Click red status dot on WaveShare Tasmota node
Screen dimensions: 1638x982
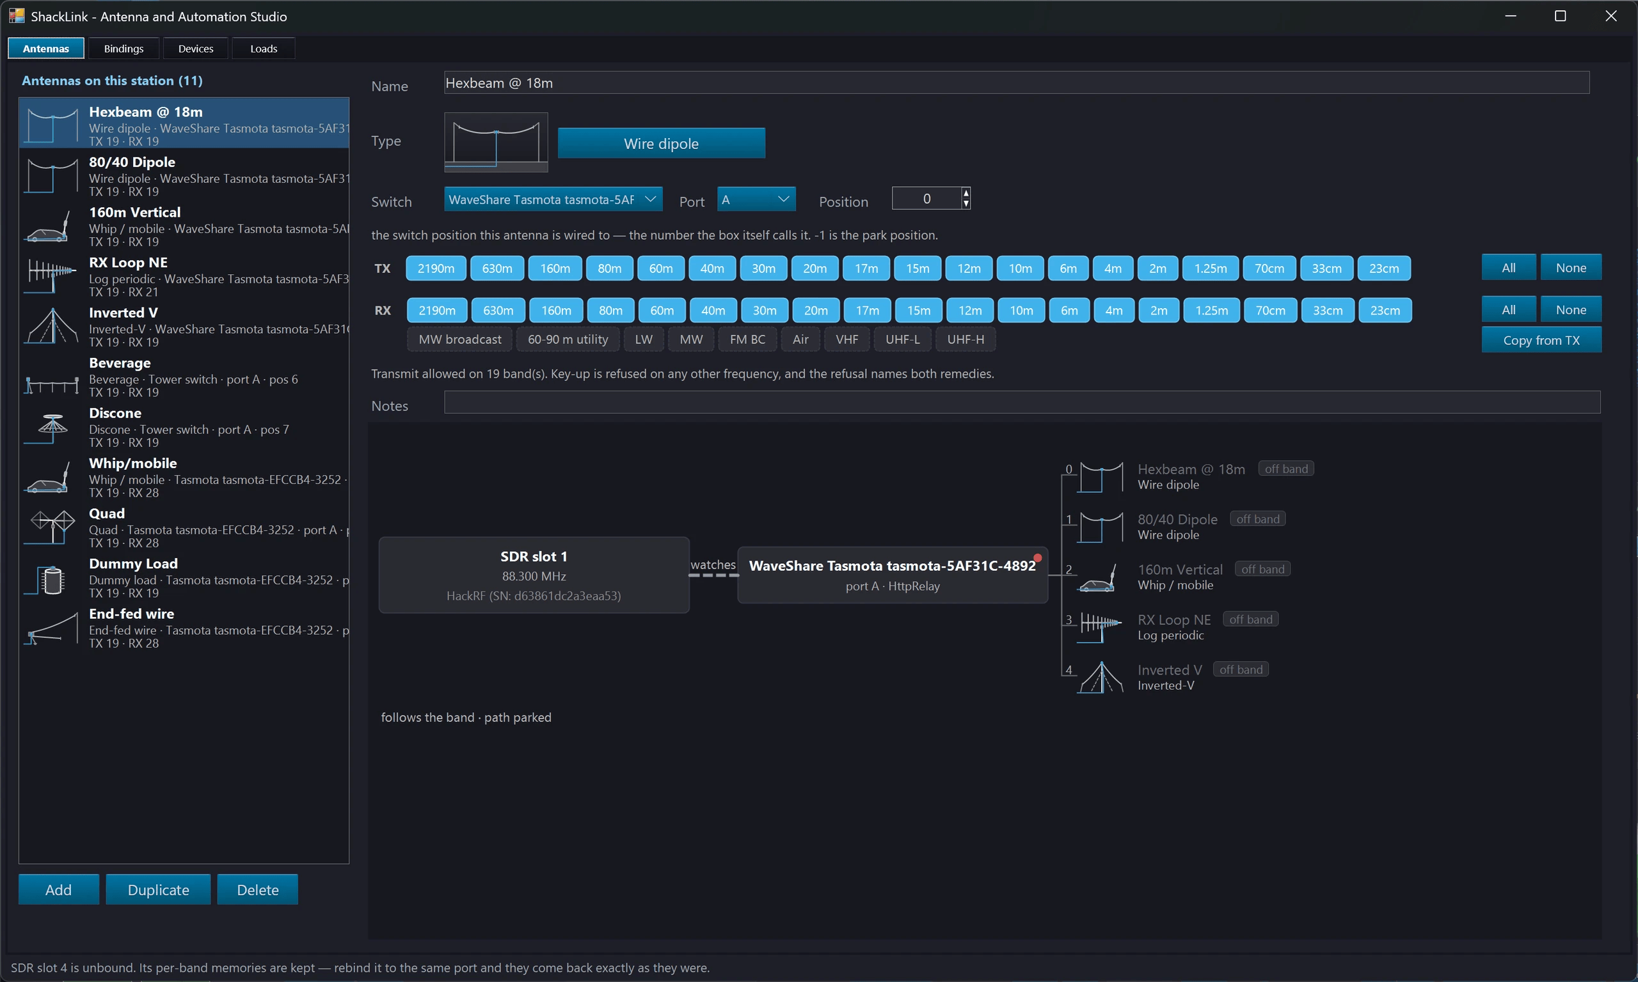pos(1037,558)
